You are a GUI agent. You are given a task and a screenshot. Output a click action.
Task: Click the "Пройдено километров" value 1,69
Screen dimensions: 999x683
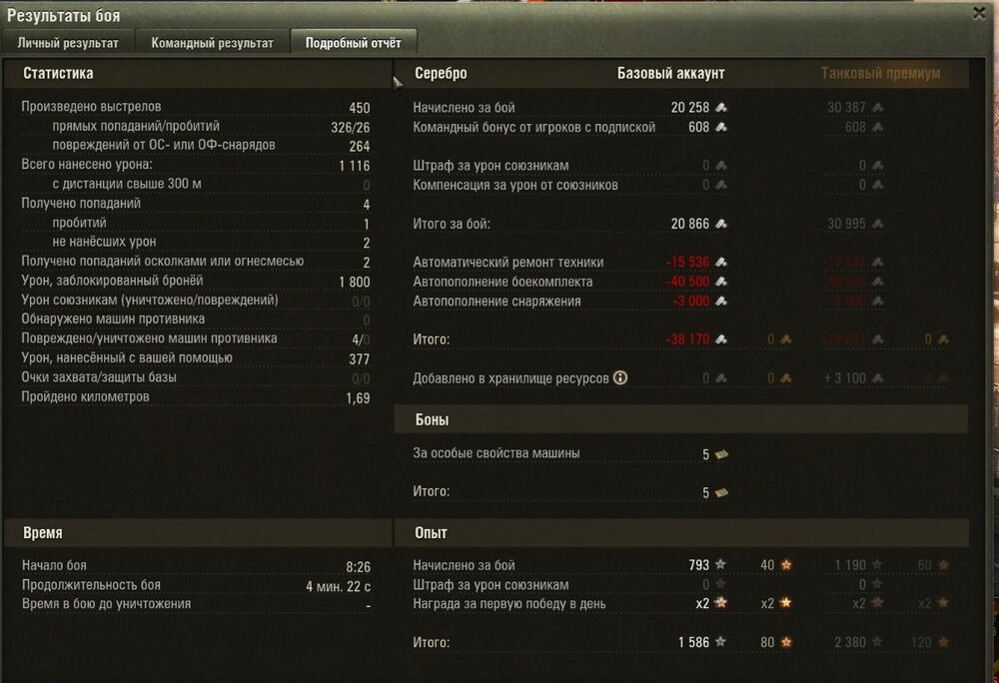point(359,396)
